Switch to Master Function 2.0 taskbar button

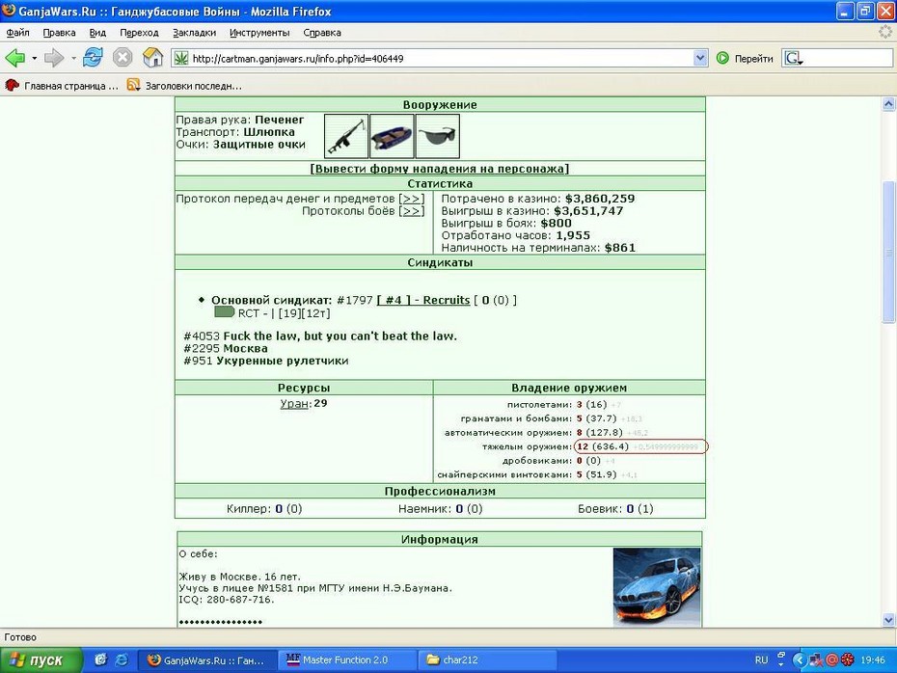(346, 660)
